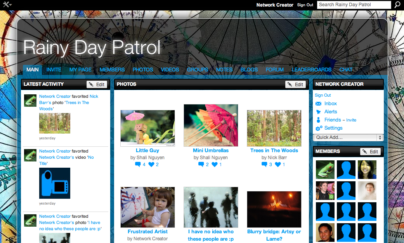The image size is (404, 243).
Task: Click frog avatar beside 'I have no idea' activity
Action: pos(30,220)
